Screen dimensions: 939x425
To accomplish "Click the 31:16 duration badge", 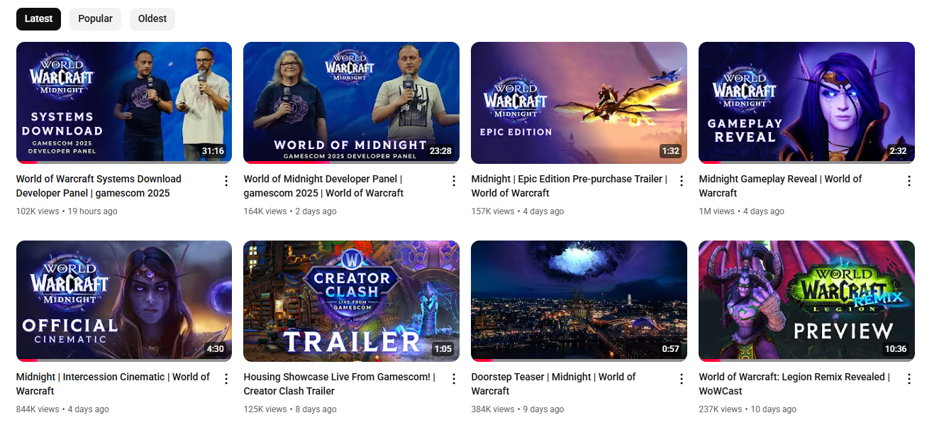I will [213, 151].
